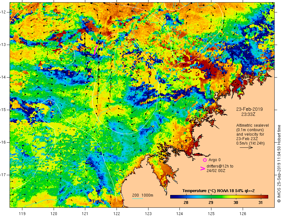Image resolution: width=281 pixels, height=217 pixels.
Task: Select the time 23:33Z text
Action: tap(248, 114)
